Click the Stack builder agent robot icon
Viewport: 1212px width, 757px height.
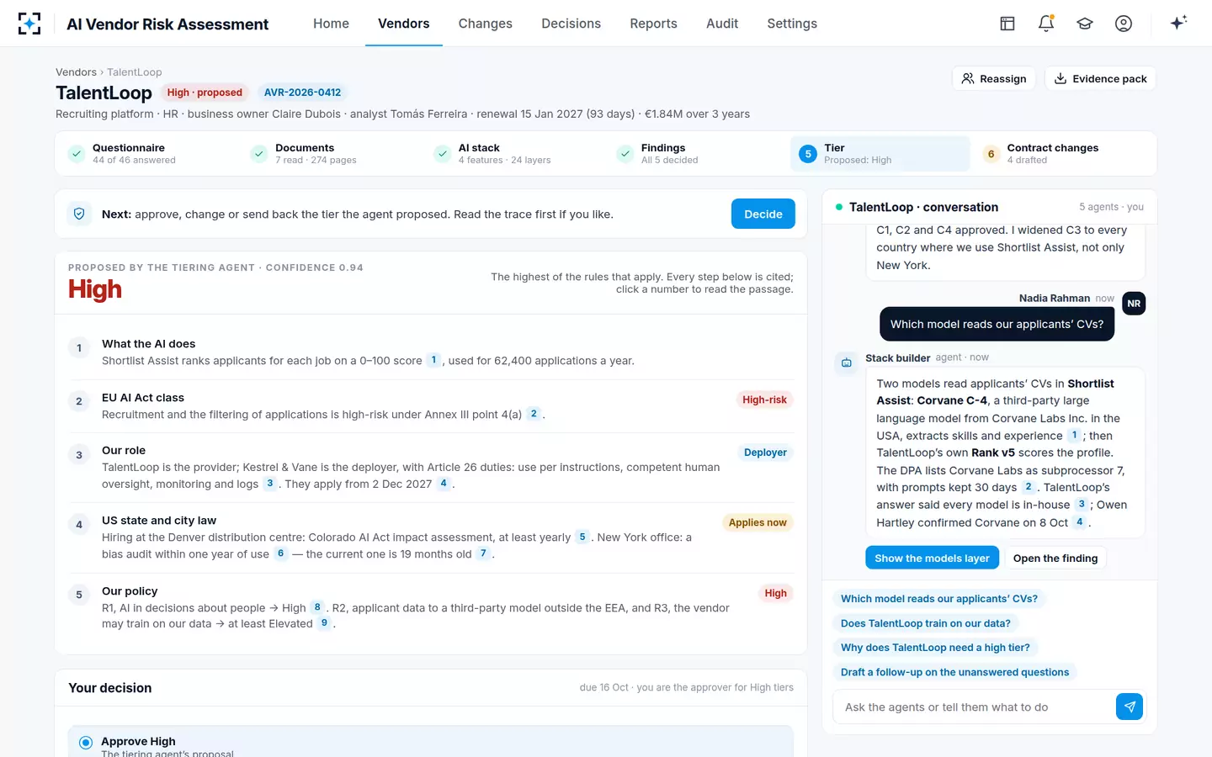(x=847, y=363)
